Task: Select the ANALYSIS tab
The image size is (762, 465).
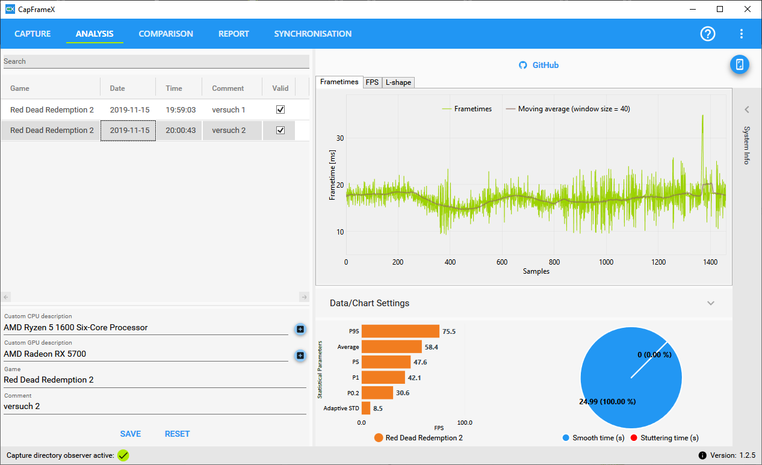Action: [94, 34]
